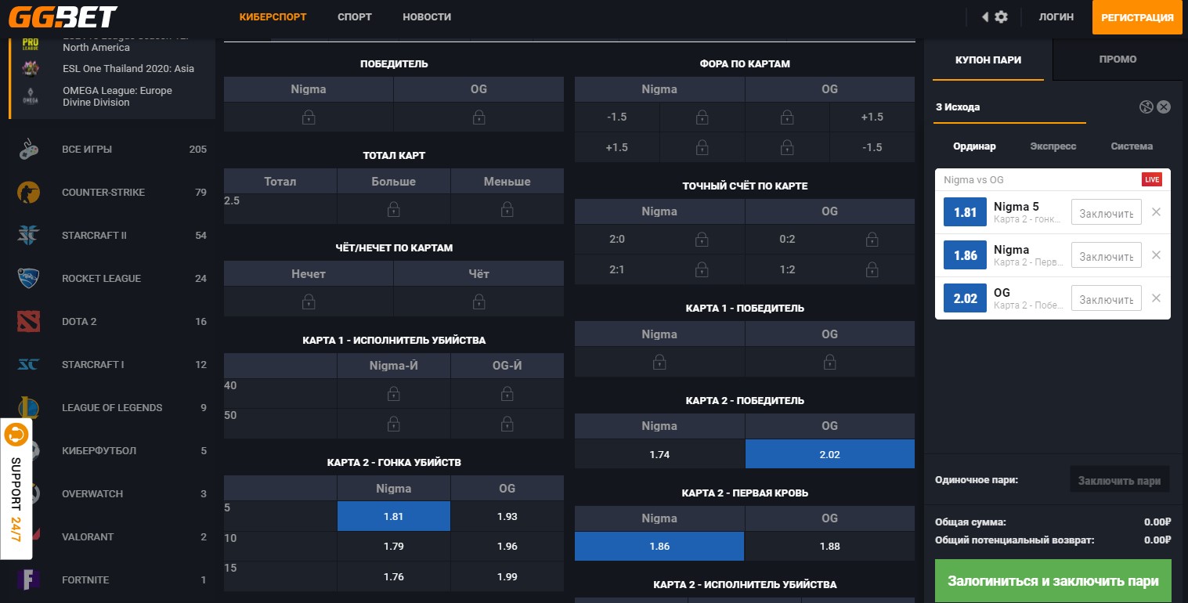Select the Экспресс bet type tab
The height and width of the screenshot is (603, 1188).
pos(1053,146)
